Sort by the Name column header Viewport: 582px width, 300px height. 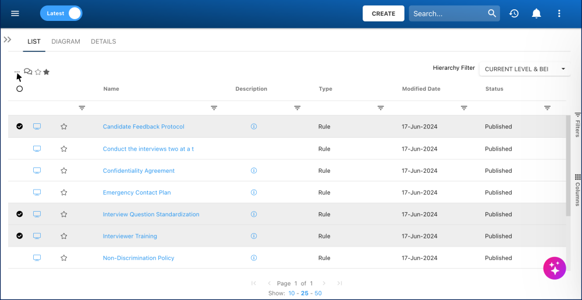pos(111,89)
